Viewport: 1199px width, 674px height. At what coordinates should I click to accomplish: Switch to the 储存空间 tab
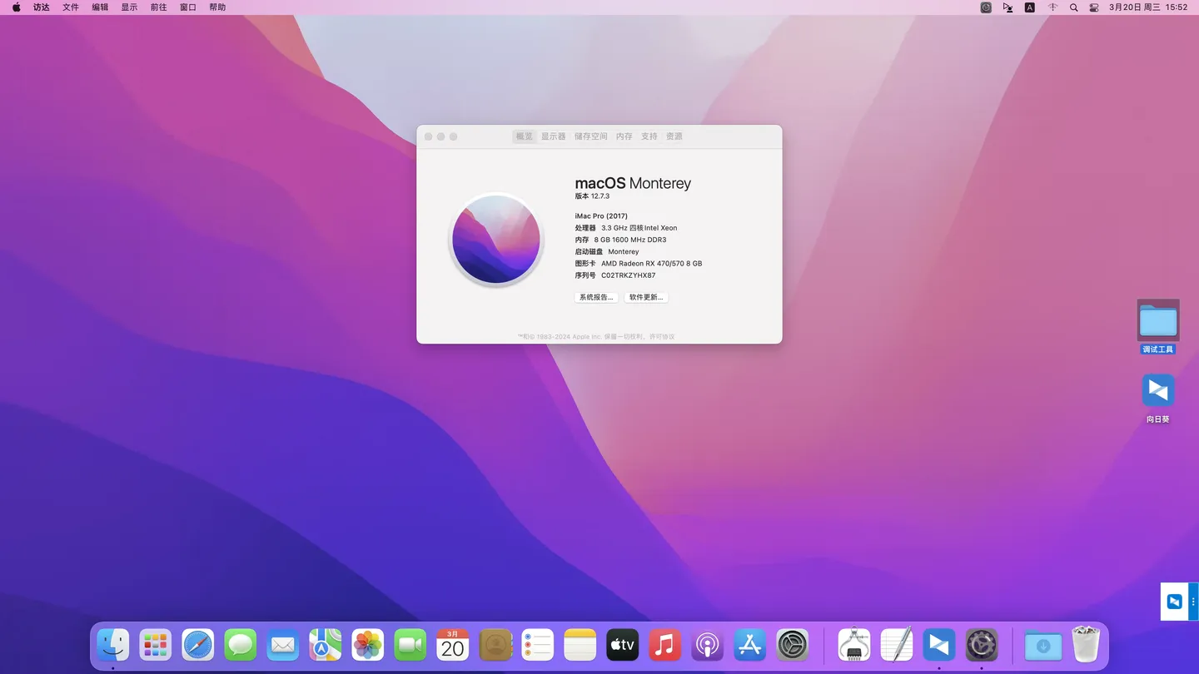pos(590,136)
